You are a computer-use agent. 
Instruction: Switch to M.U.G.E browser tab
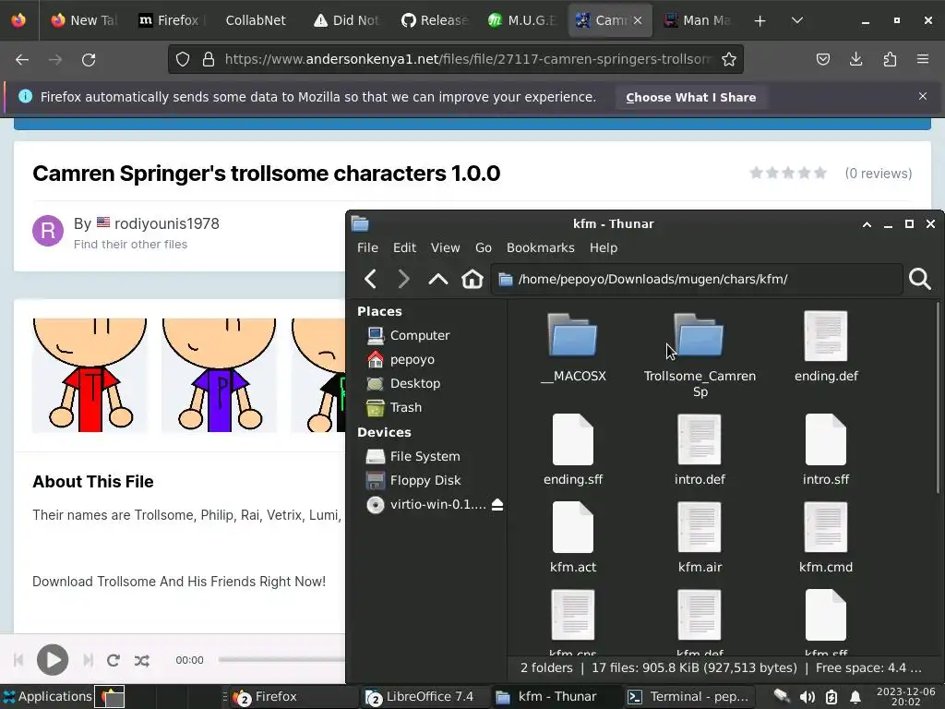click(x=522, y=20)
